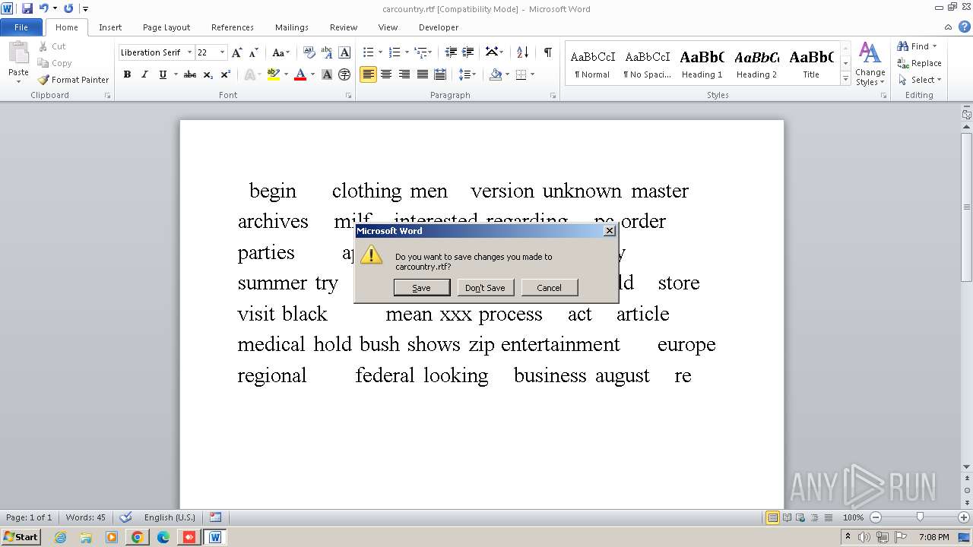The width and height of the screenshot is (973, 547).
Task: Click the Sort icon
Action: tap(522, 52)
